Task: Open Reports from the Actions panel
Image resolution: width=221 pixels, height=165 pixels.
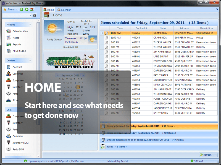Action: pos(14,44)
